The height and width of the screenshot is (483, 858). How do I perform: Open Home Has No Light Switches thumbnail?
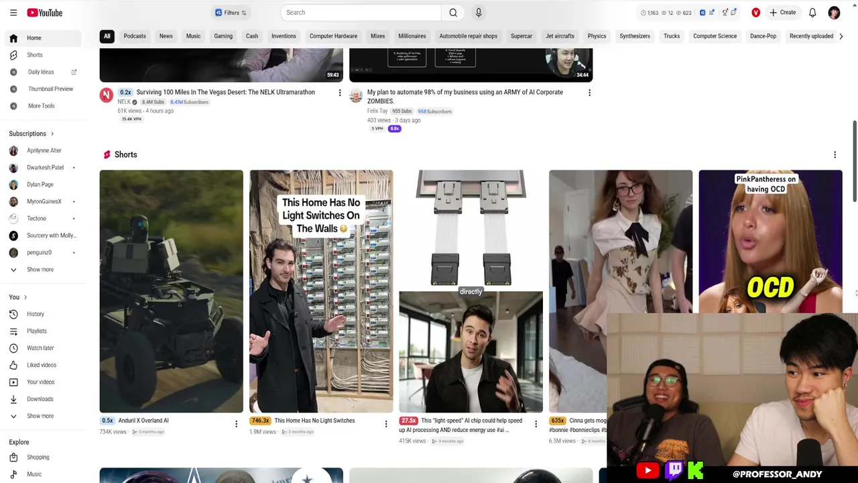(321, 291)
